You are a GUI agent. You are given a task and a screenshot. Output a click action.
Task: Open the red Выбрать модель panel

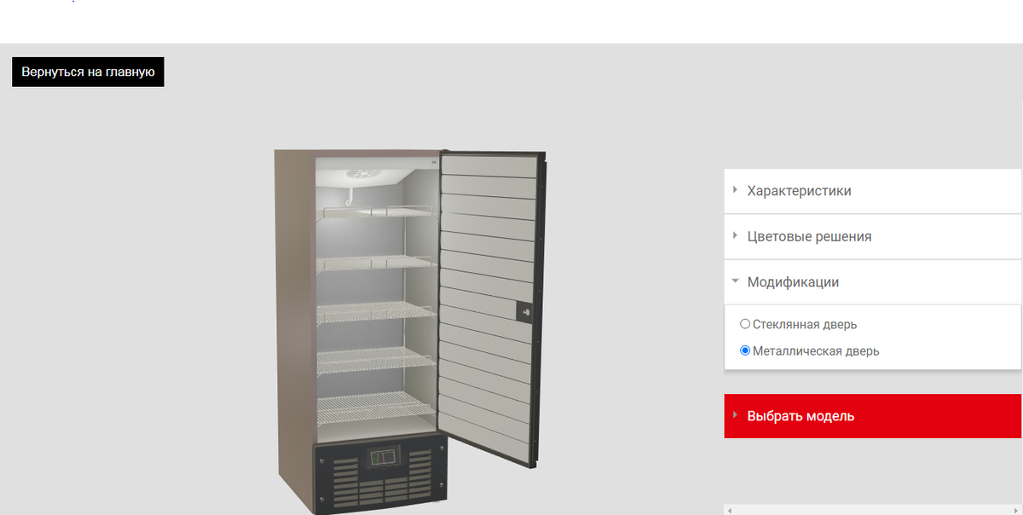(873, 416)
